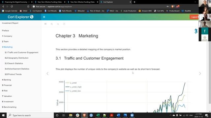Screen dimensions: 211x118
Task: Bookmark this page icon
Action: 28,7
